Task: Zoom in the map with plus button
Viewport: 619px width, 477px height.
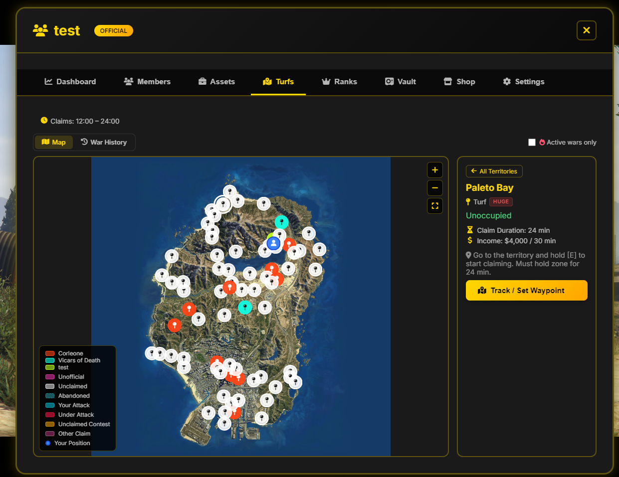Action: (435, 170)
